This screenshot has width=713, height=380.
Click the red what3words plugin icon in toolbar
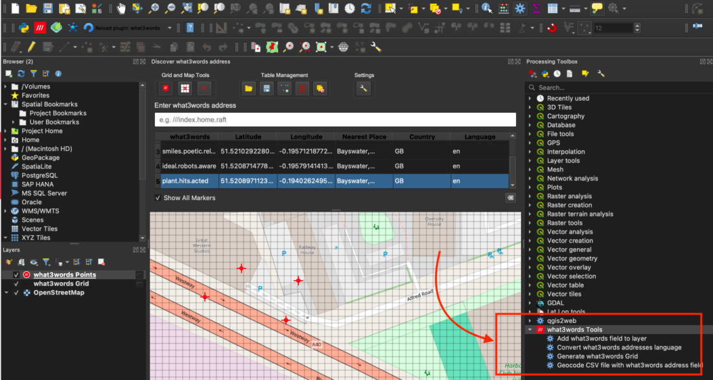coord(40,28)
